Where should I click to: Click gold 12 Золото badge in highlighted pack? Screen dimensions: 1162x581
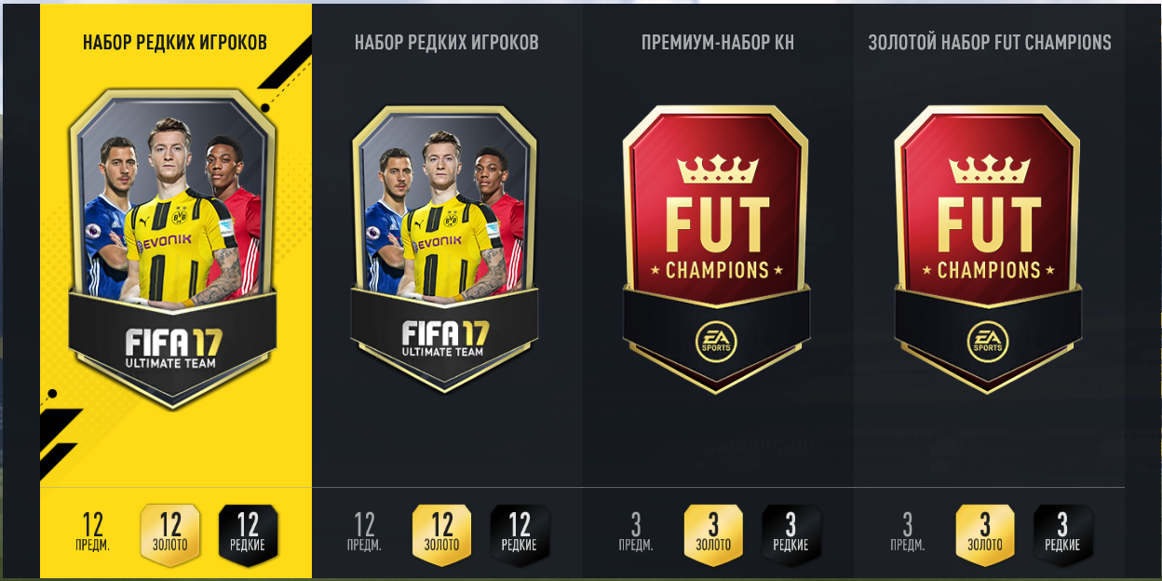coord(170,535)
